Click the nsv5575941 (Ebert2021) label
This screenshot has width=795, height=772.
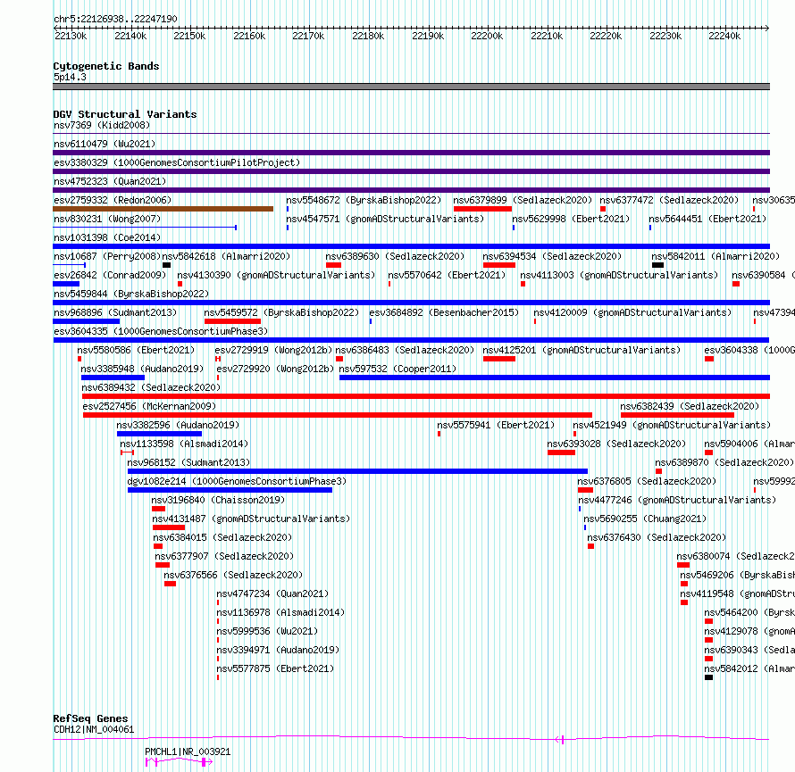496,425
